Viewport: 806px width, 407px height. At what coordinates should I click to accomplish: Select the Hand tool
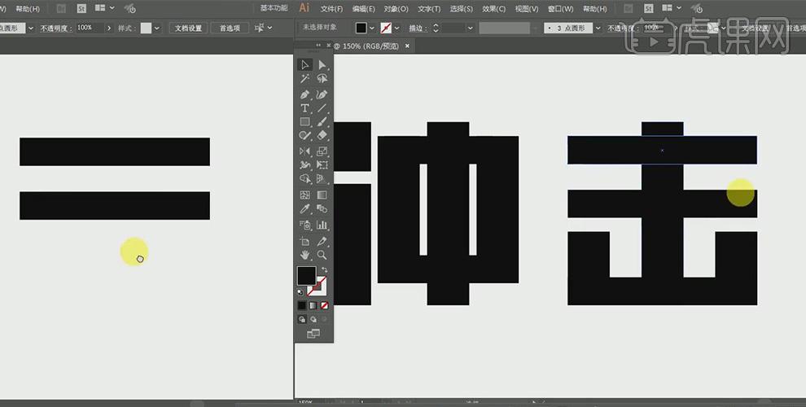click(304, 255)
